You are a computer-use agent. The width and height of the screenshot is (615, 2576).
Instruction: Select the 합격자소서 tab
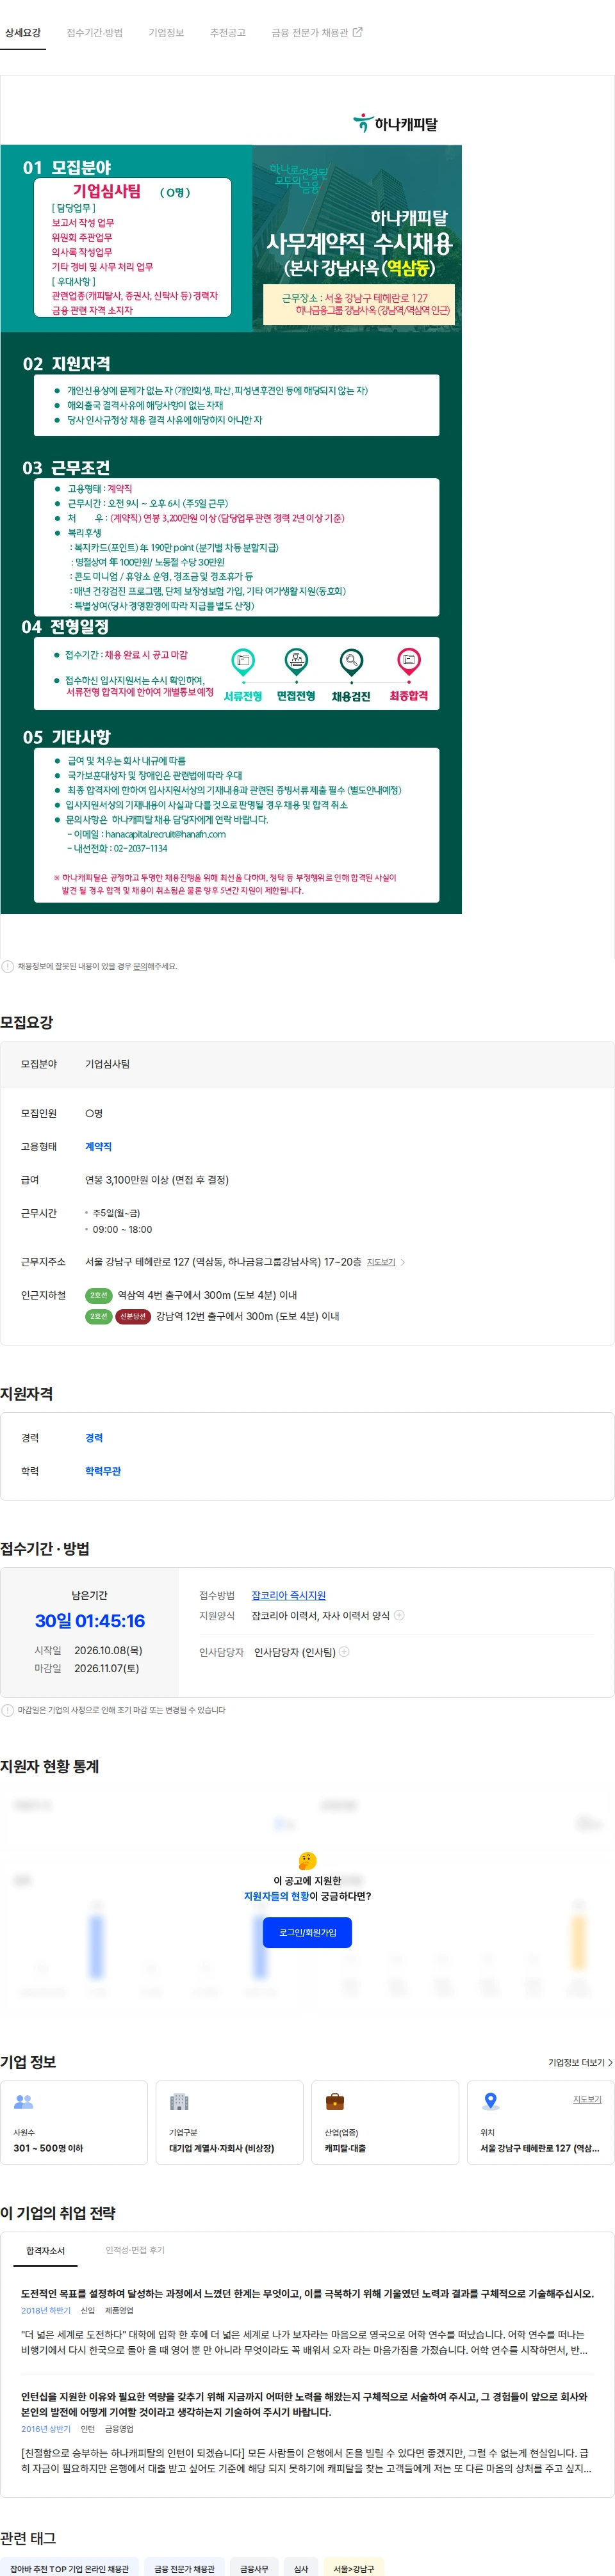(x=45, y=2250)
